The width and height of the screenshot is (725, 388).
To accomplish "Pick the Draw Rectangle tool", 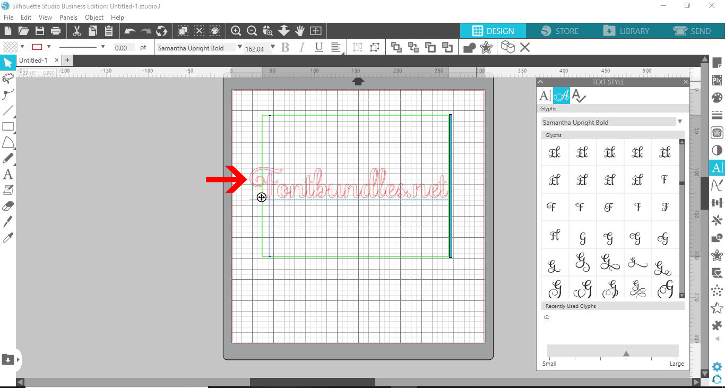I will (8, 126).
